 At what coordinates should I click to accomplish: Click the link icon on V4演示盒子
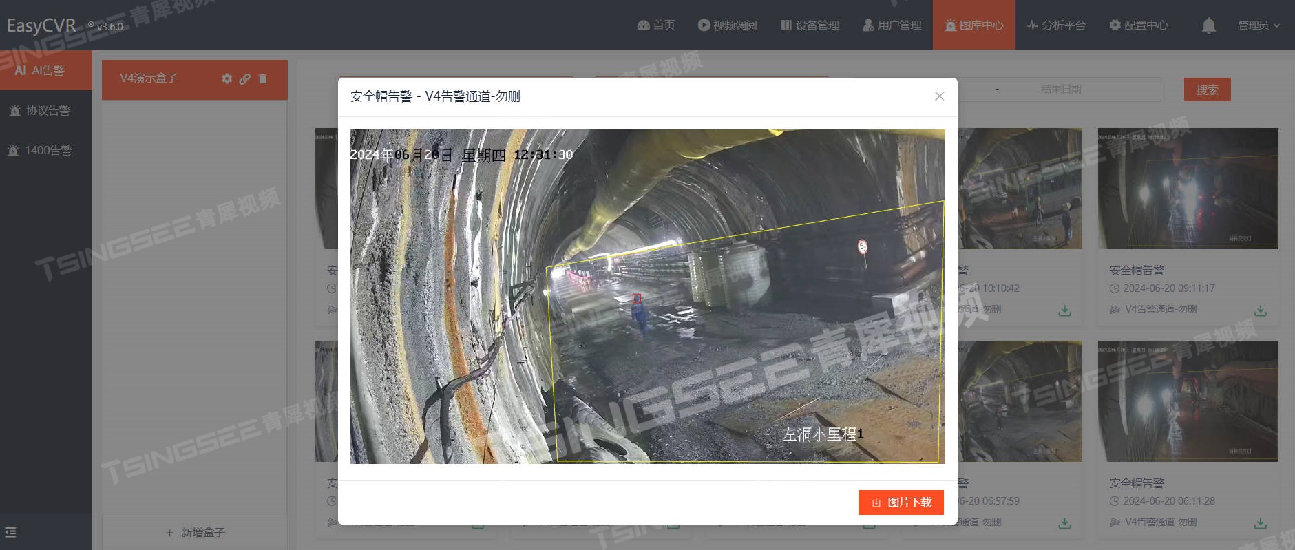point(244,78)
